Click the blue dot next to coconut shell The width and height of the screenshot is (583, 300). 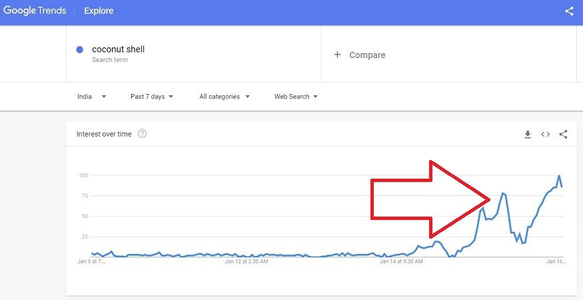(79, 49)
